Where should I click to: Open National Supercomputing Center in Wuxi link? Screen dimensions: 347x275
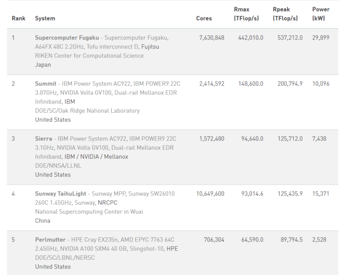[x=89, y=212]
